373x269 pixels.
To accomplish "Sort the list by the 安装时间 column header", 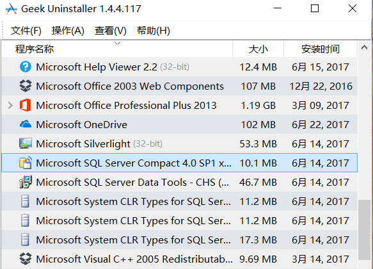I will coord(320,49).
